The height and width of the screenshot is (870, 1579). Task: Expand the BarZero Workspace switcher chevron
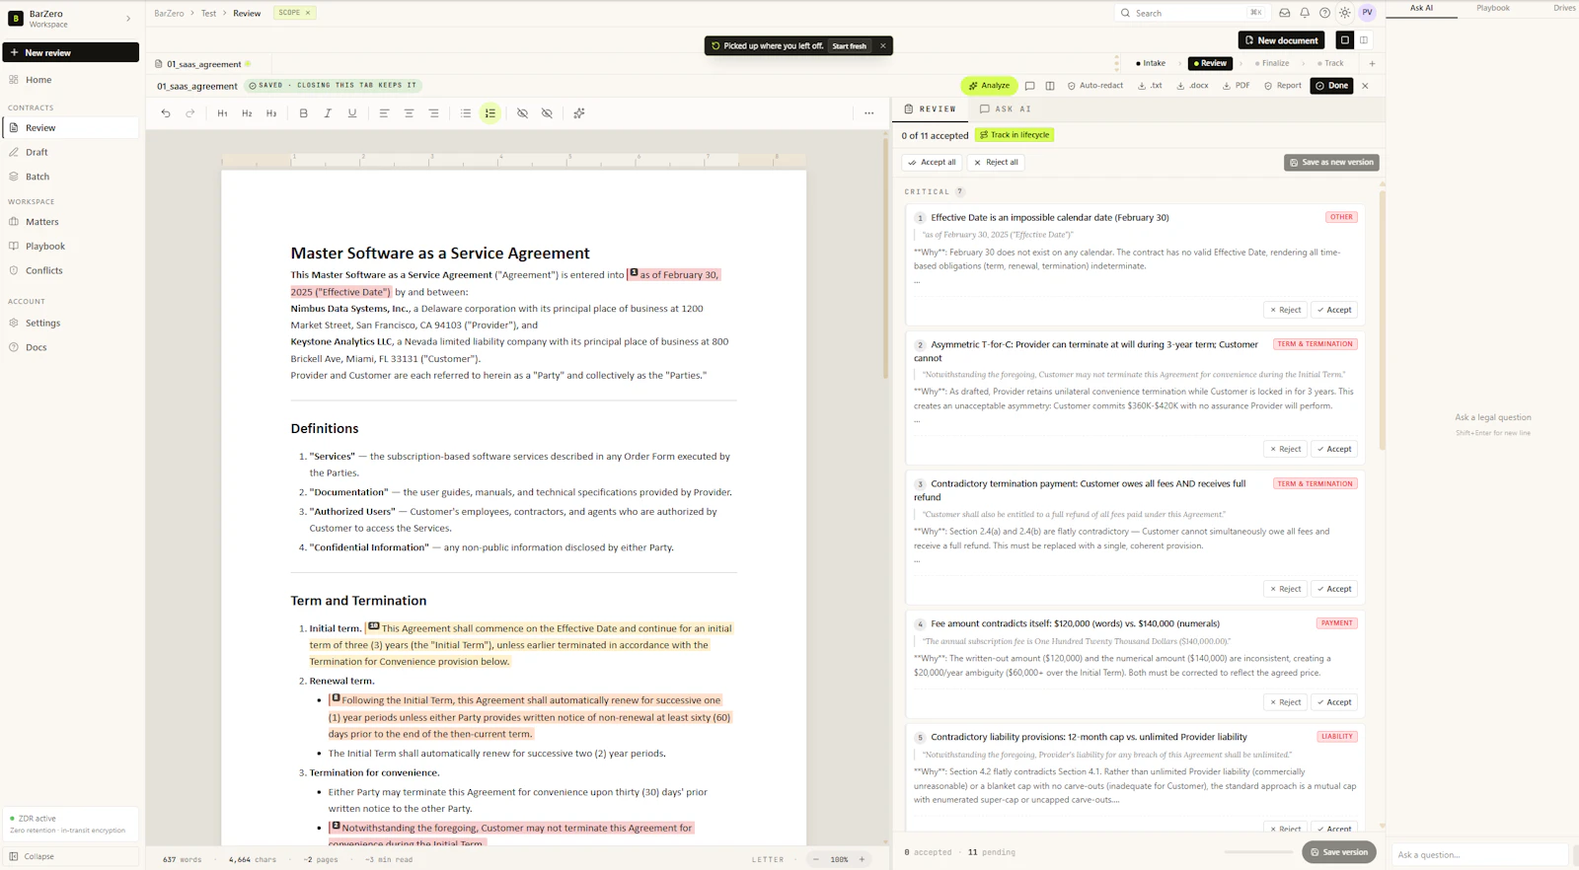(x=128, y=19)
